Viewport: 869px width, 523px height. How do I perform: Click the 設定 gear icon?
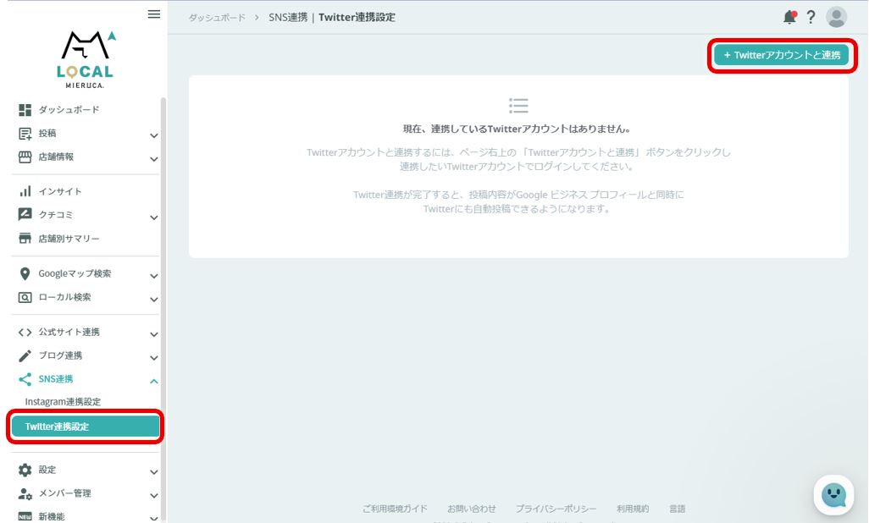[25, 470]
